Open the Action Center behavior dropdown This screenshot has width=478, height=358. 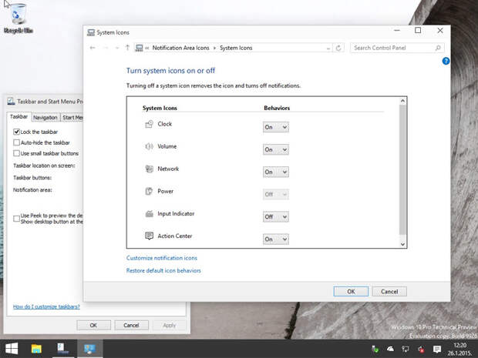click(x=276, y=239)
